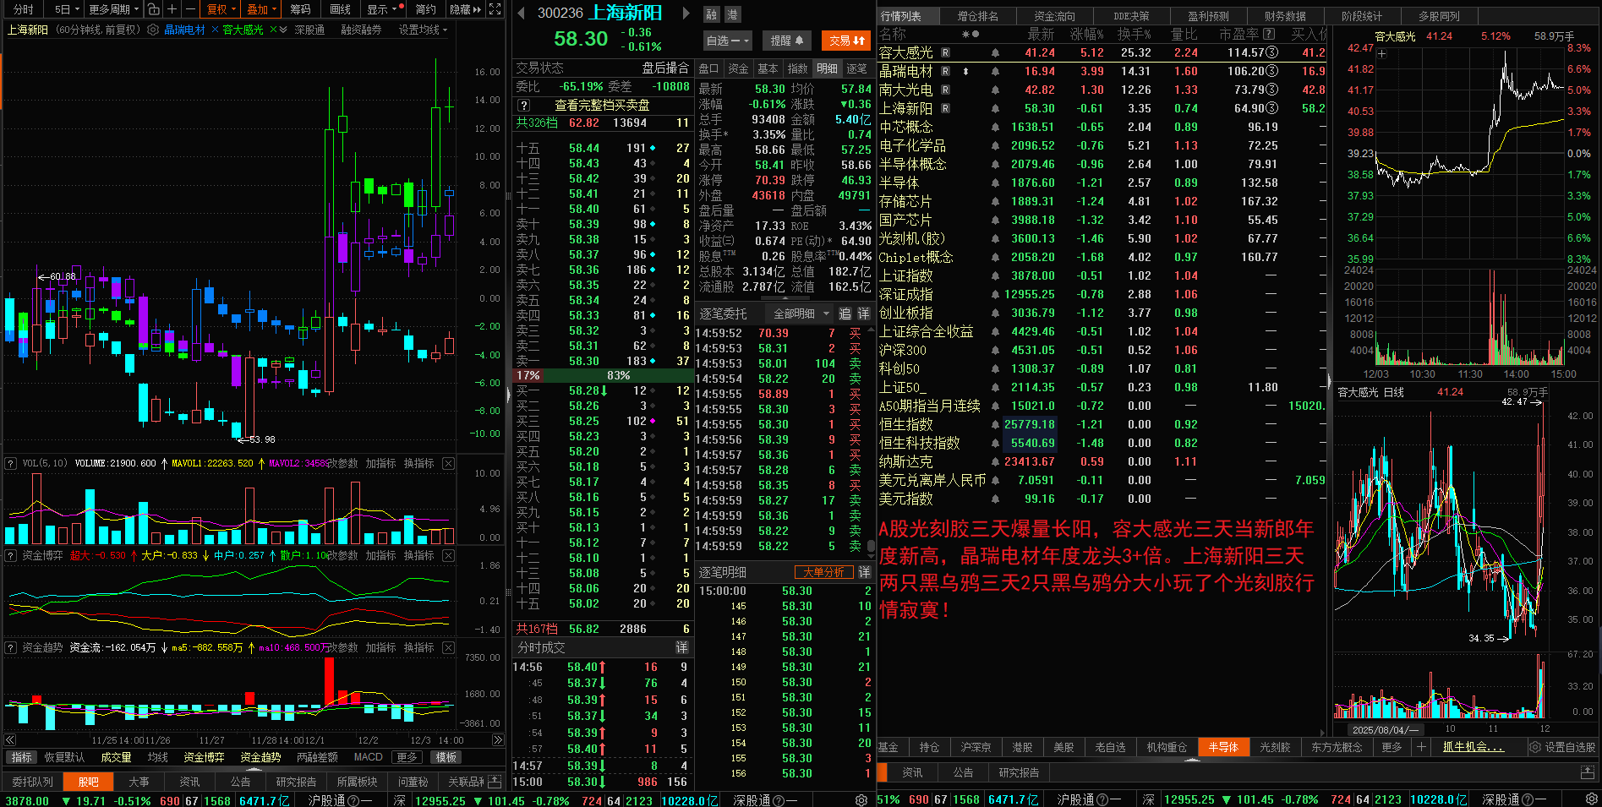Screen dimensions: 1602x807
Task: Open detail 详 icon for 逐笔明细
Action: (864, 572)
